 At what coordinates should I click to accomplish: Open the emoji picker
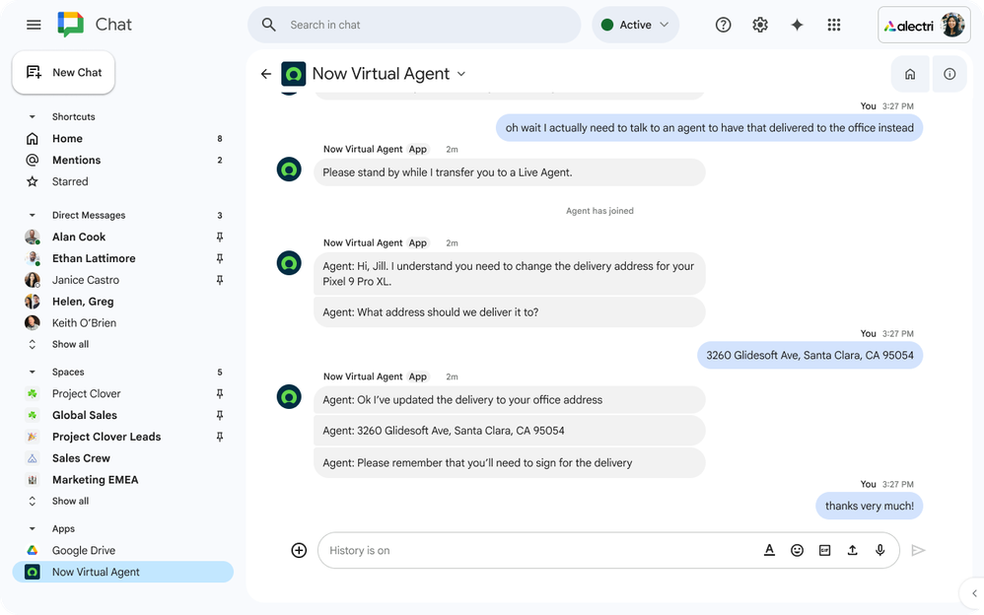(798, 550)
